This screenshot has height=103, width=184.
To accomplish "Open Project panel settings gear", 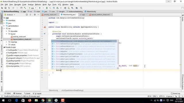I will (x=35, y=15).
